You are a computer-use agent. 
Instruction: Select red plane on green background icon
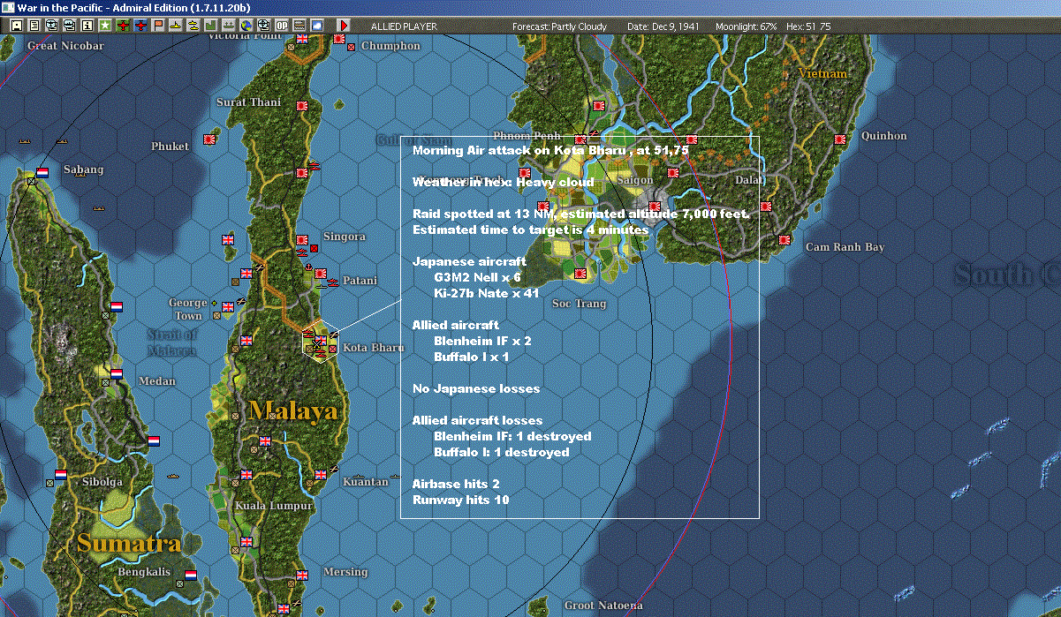123,26
